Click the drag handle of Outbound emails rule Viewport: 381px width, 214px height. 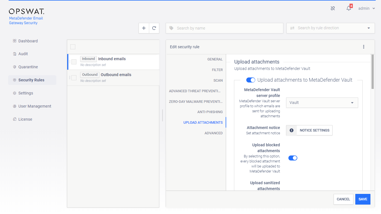tap(70, 78)
